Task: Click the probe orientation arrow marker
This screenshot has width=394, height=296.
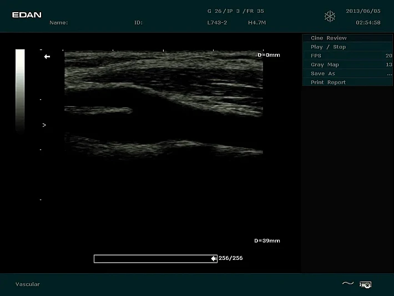Action: coord(47,57)
